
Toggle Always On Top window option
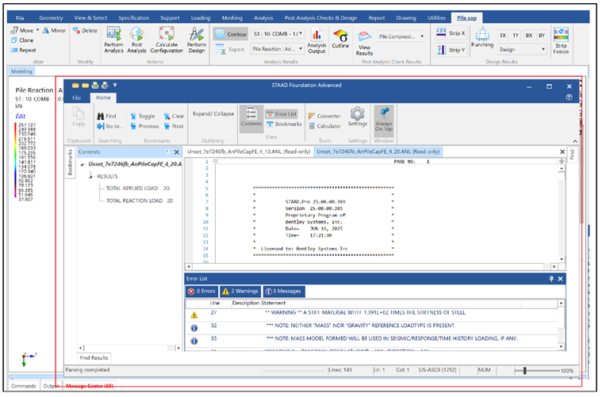coord(384,120)
